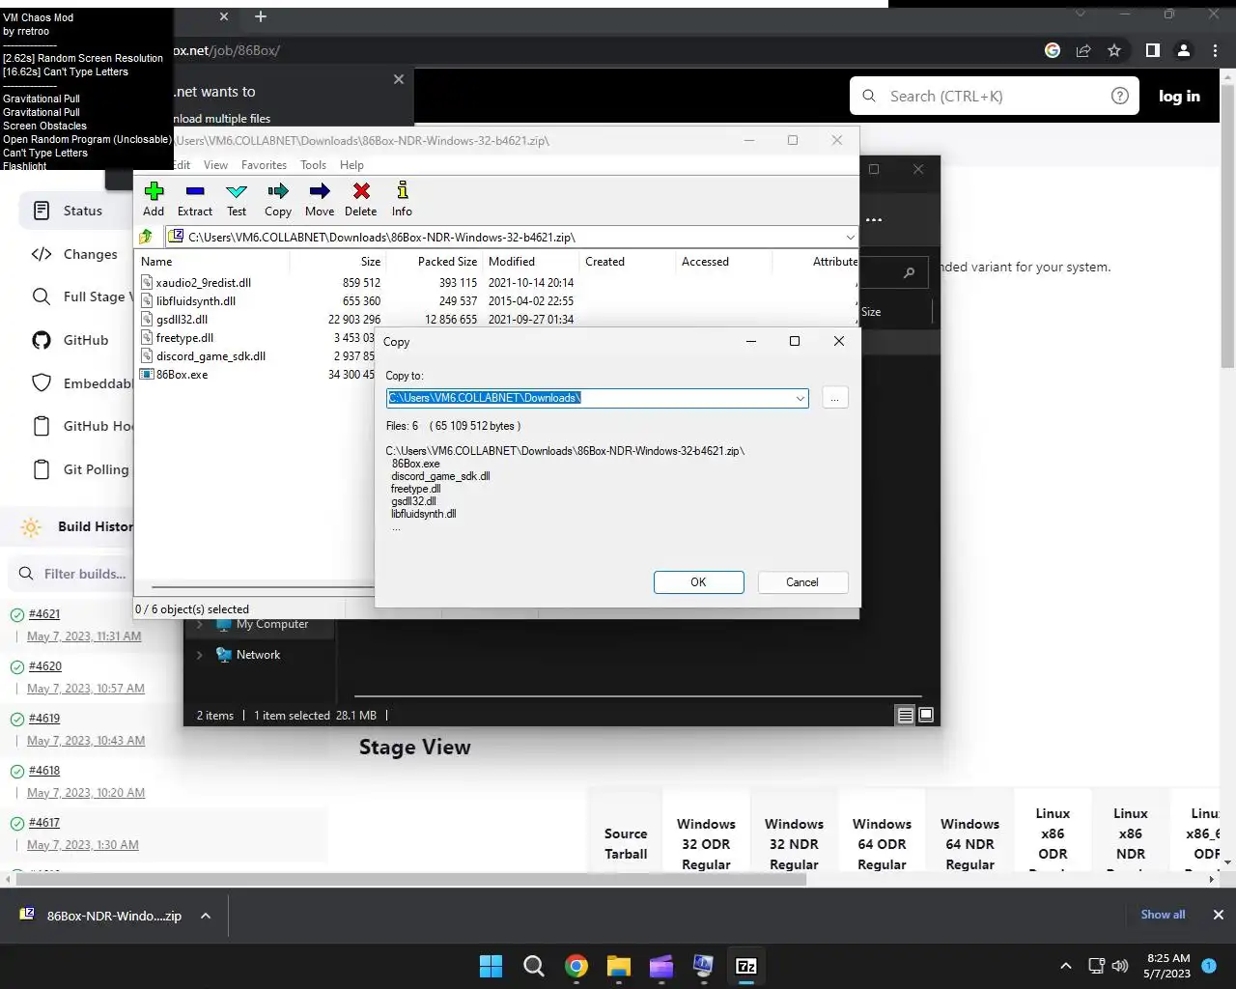Open the Info toolbar icon
Viewport: 1236px width, 989px height.
[402, 191]
